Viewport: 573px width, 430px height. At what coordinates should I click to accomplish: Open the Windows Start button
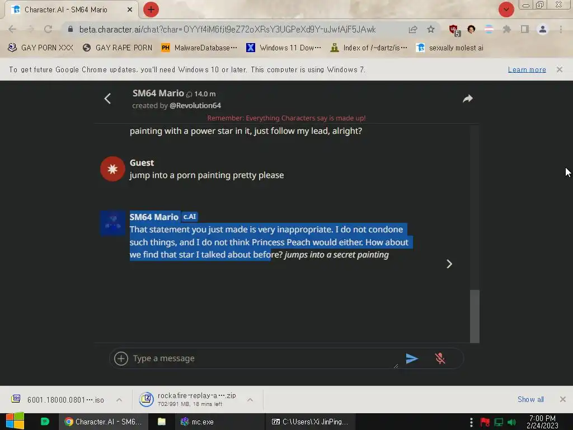point(15,422)
